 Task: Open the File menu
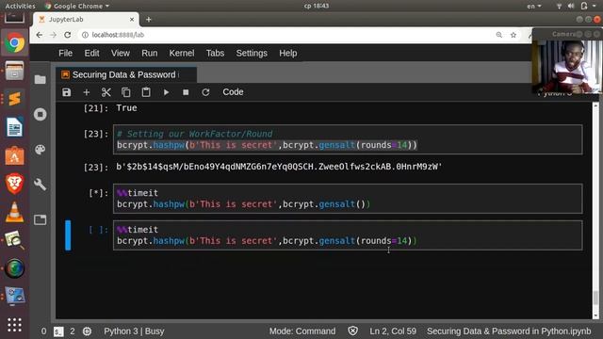(65, 53)
